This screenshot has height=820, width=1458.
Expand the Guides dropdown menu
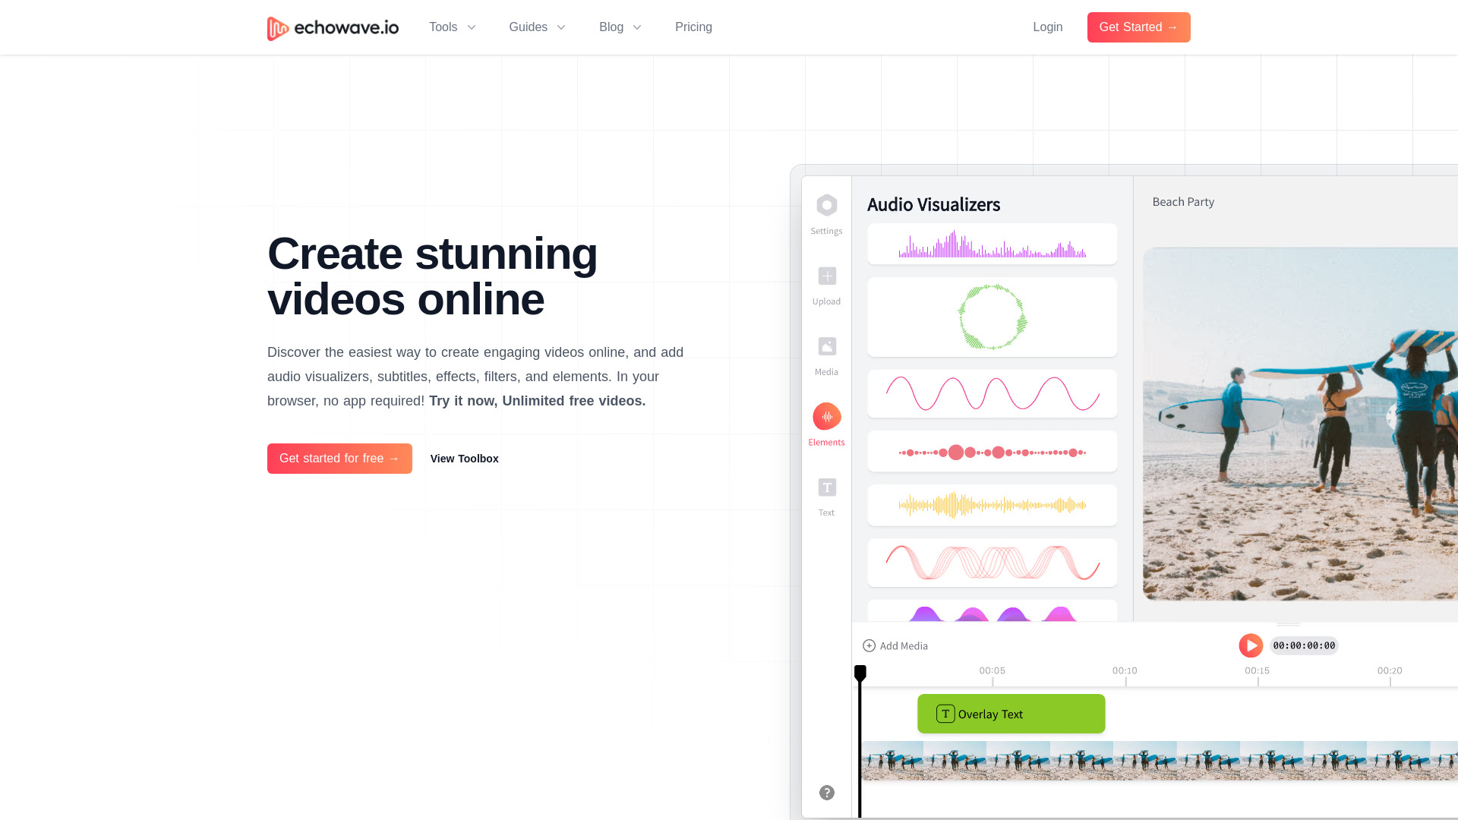538,27
